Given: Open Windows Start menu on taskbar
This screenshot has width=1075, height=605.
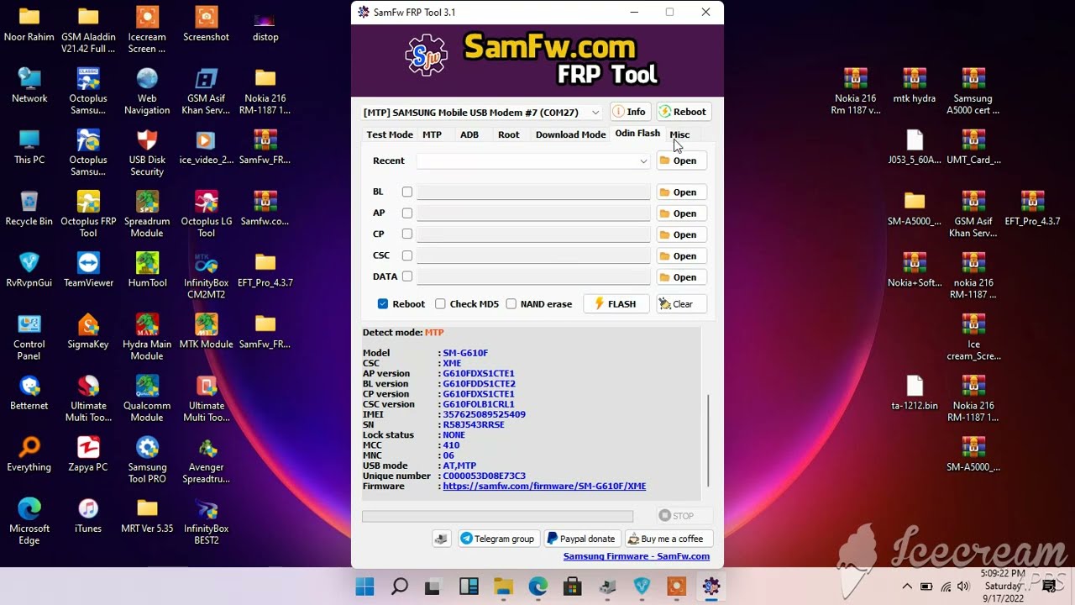Looking at the screenshot, I should coord(364,587).
